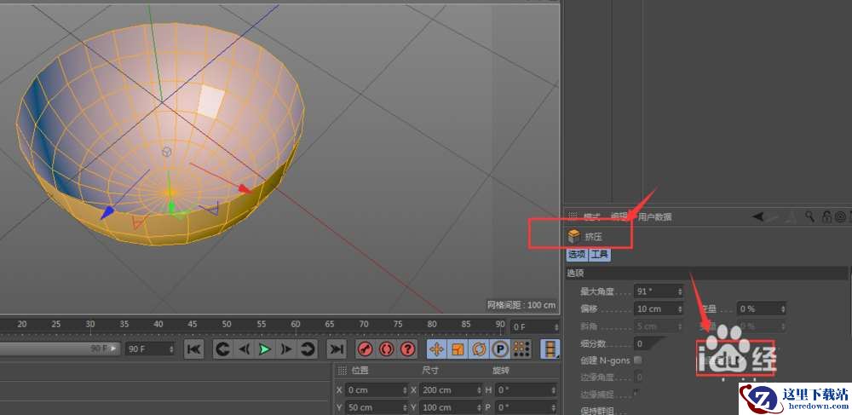Click the 偏移 10 cm stepper arrows
Screen dimensions: 852x415
click(x=679, y=308)
